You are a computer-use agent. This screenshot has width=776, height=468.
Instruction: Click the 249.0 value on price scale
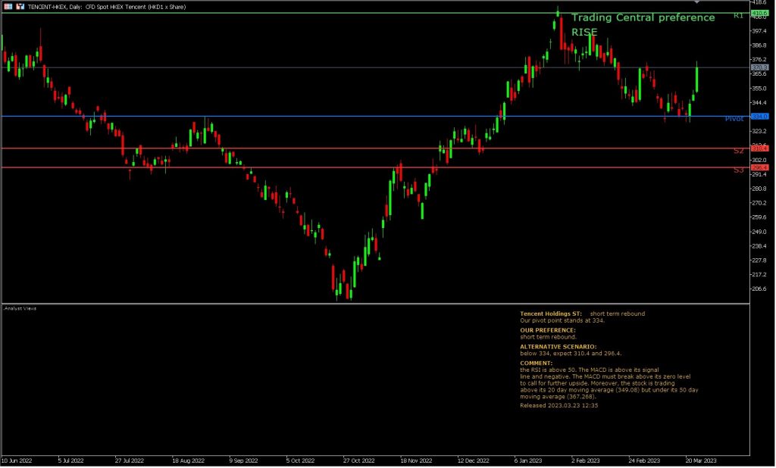[759, 232]
